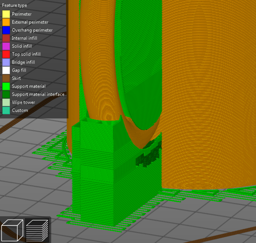Click the yellow Perimeter color swatch
Viewport: 256px width, 243px height.
[6, 14]
